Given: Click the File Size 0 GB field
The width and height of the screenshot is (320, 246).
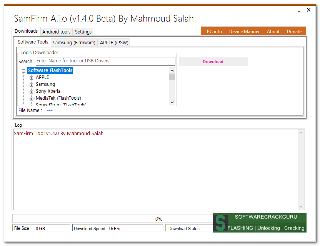Looking at the screenshot, I should pyautogui.click(x=42, y=228).
